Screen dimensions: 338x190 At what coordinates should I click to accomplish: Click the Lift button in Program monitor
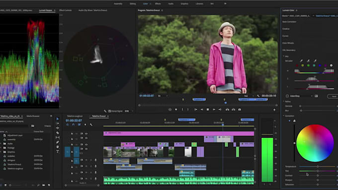pos(227,110)
